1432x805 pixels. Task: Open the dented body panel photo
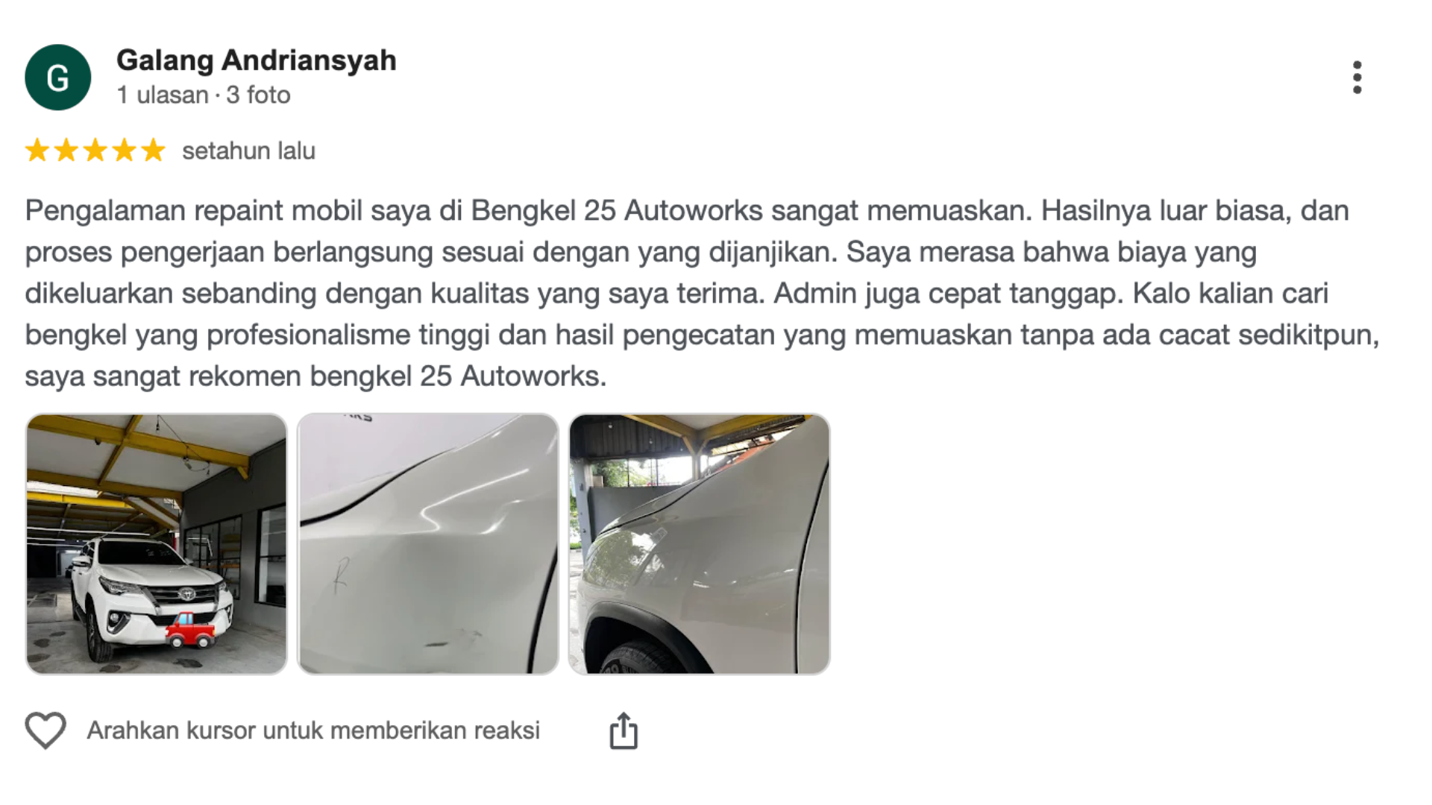pos(428,544)
